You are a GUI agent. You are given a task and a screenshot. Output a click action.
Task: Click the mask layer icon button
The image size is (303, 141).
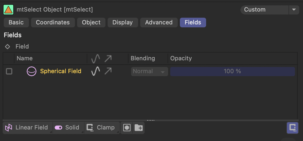point(127,128)
